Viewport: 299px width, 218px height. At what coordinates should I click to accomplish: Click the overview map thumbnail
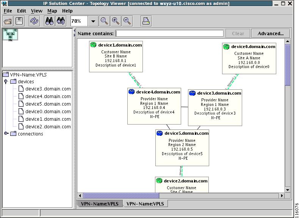point(10,35)
